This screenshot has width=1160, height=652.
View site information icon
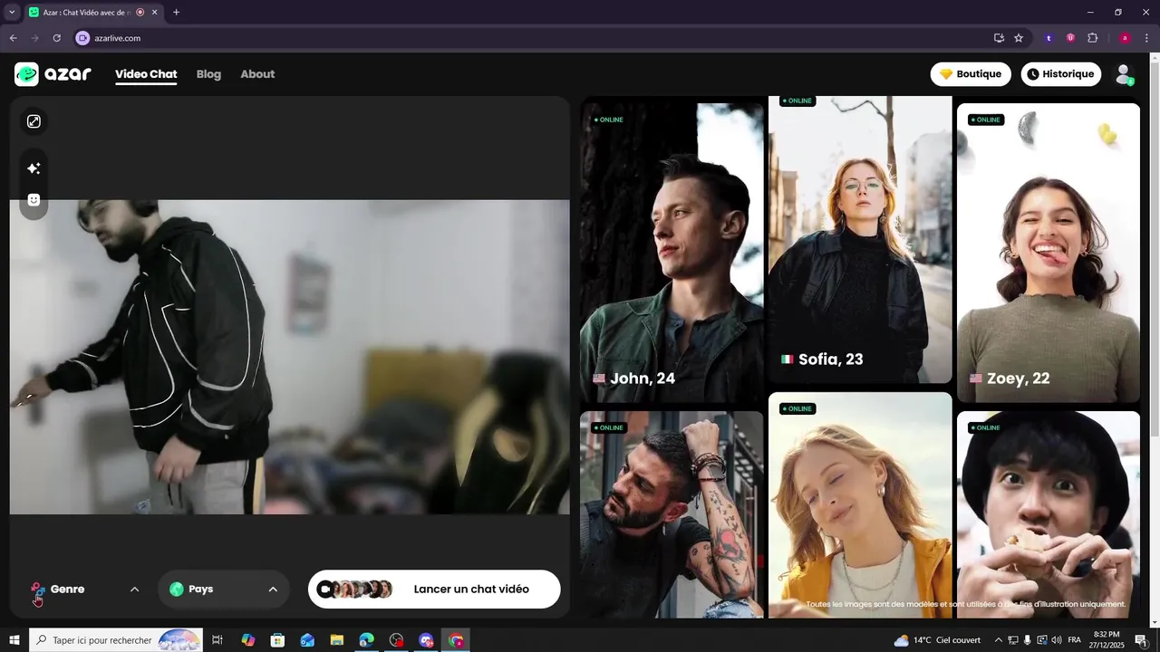click(82, 38)
